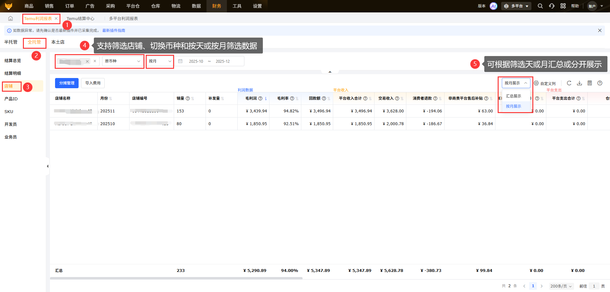Open the 200条/页 page size dropdown
610x292 pixels.
point(561,286)
